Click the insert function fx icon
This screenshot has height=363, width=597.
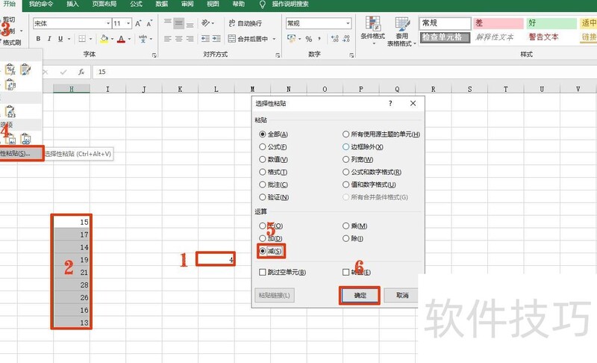[x=81, y=72]
